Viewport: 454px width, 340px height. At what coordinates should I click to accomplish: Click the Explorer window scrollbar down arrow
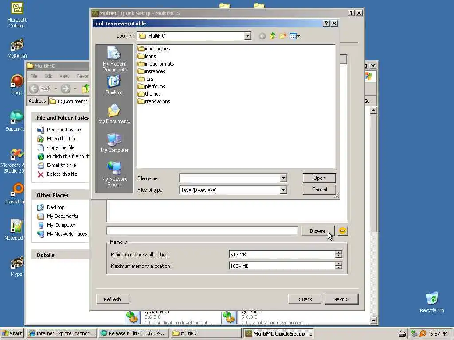point(373,321)
